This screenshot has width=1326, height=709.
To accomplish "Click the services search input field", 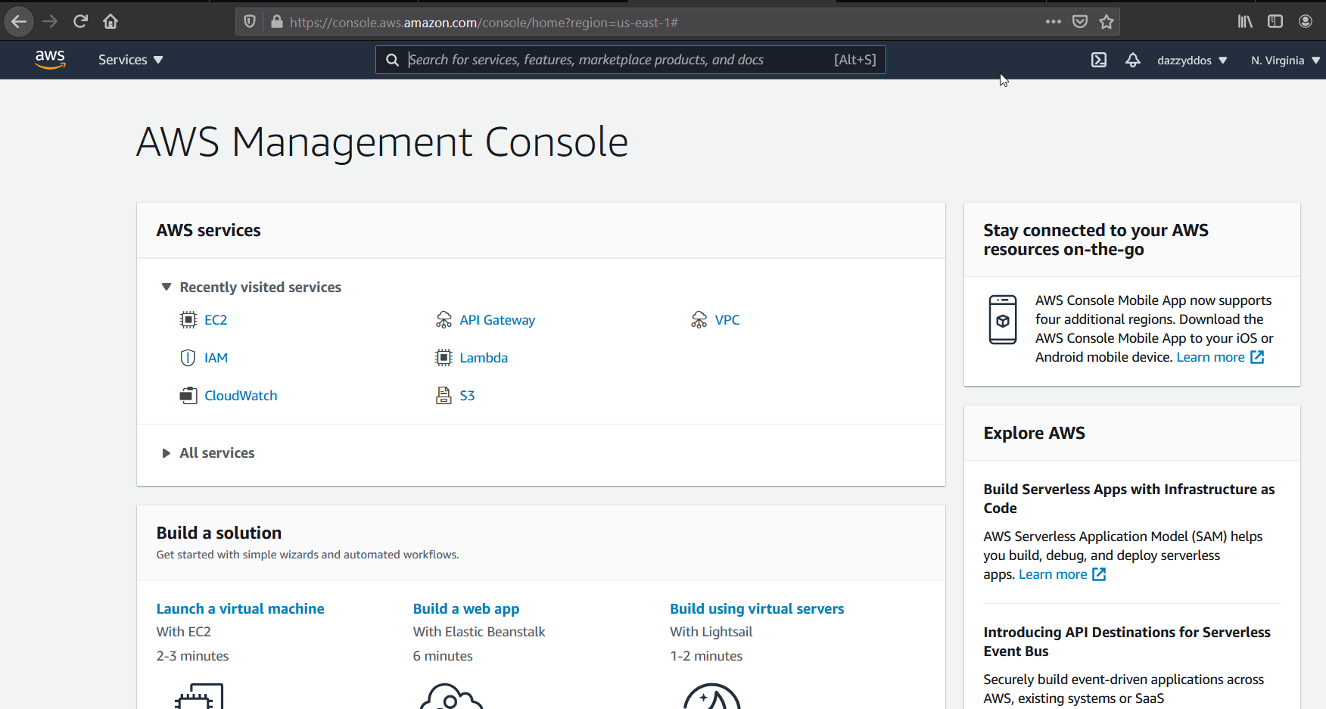I will 630,60.
